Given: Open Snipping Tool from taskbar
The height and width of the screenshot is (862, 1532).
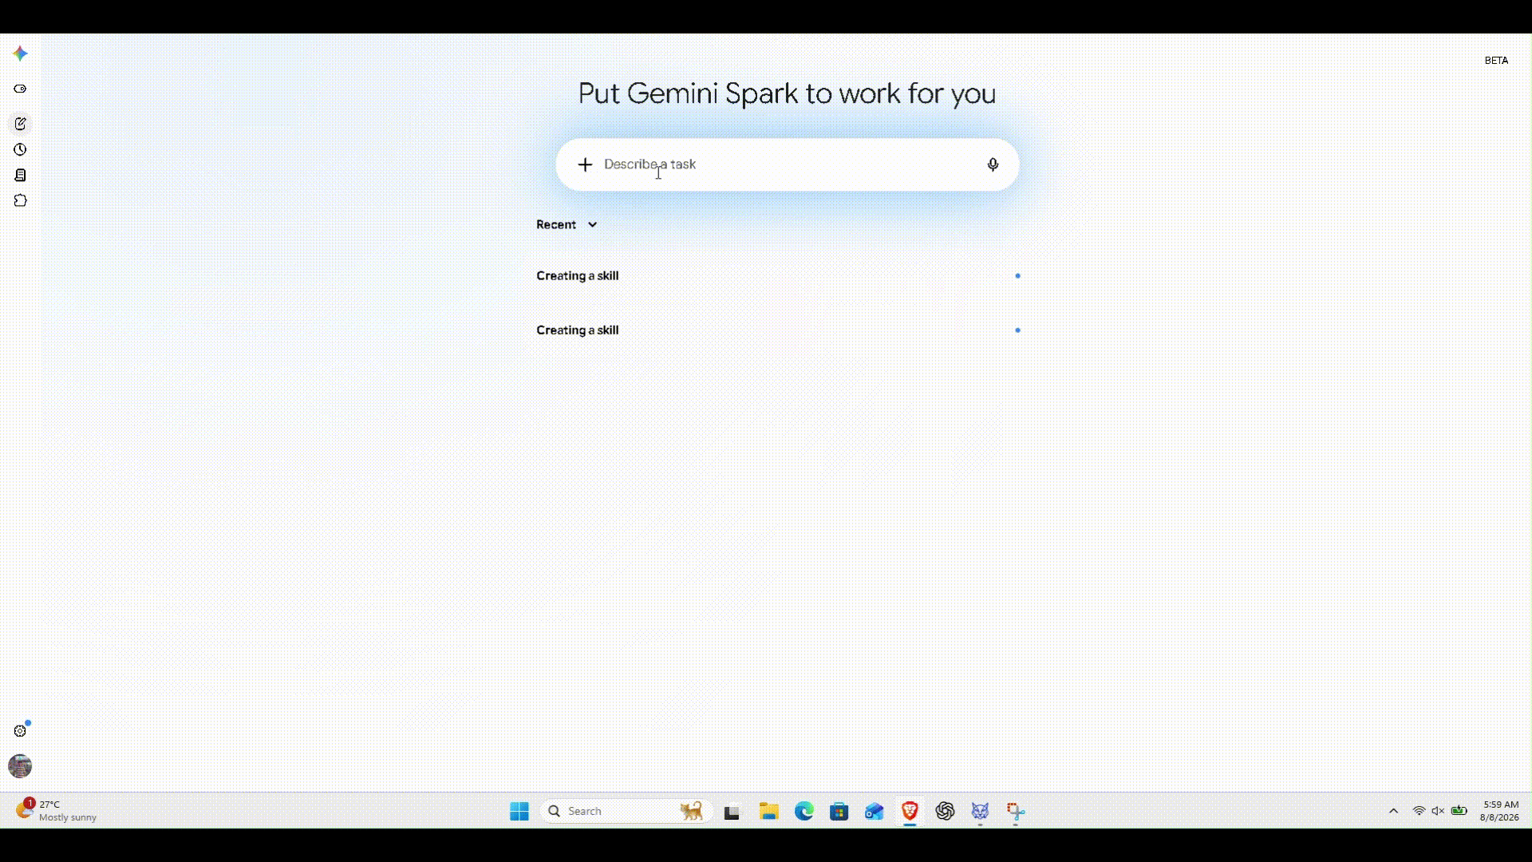Looking at the screenshot, I should tap(1015, 811).
